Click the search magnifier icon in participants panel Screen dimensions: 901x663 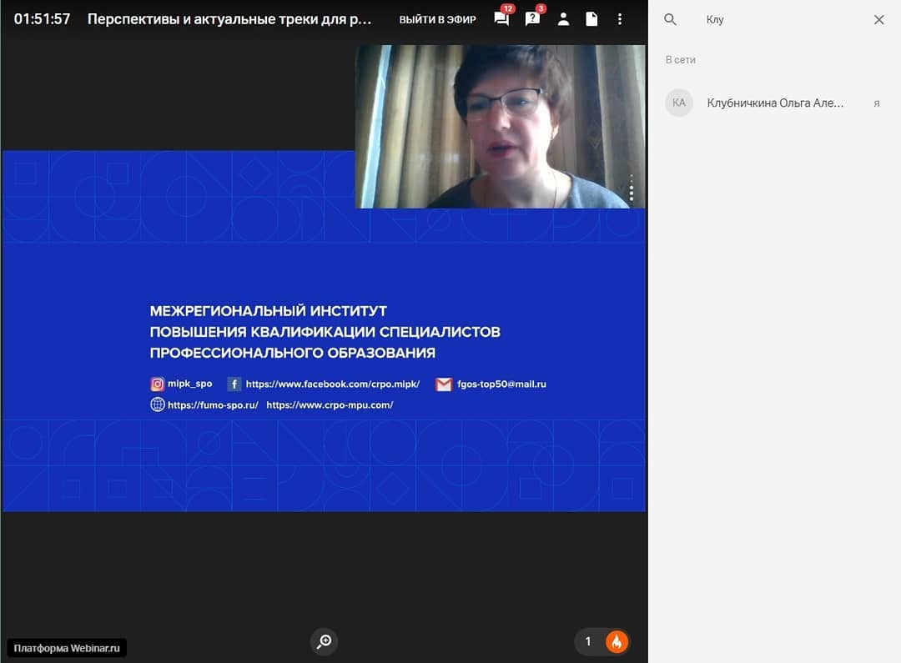tap(670, 19)
